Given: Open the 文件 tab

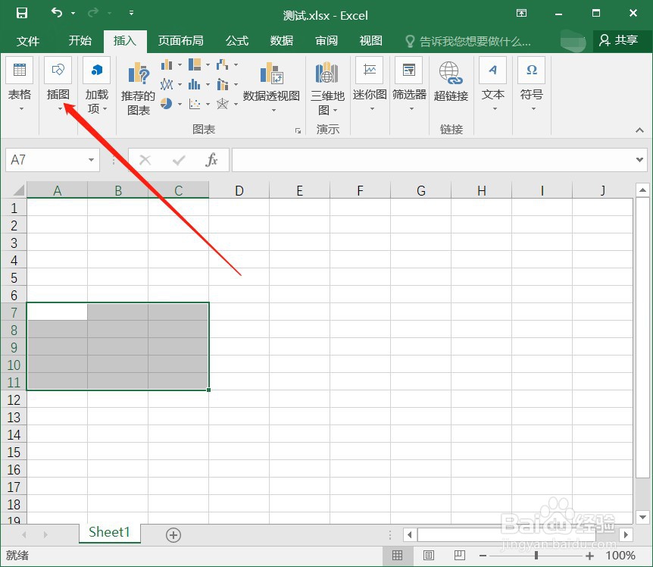Looking at the screenshot, I should (x=28, y=41).
